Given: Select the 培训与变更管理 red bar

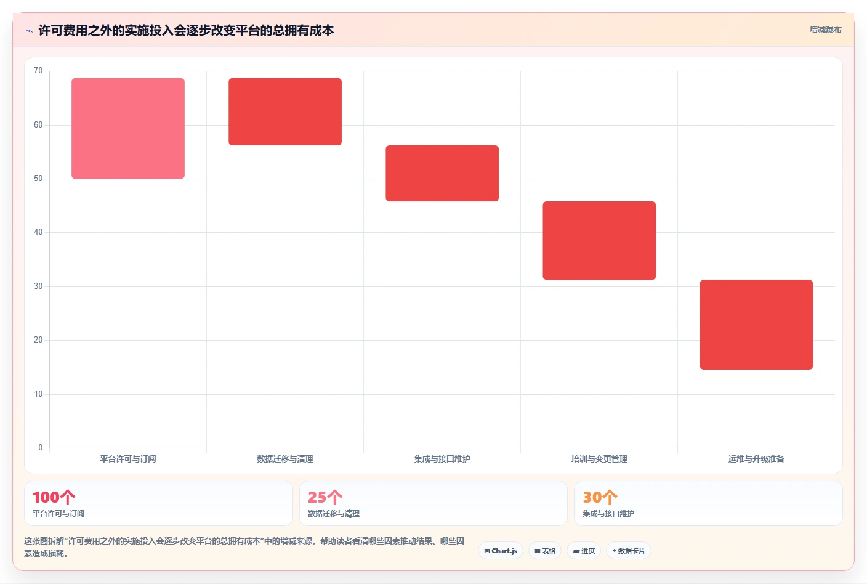Looking at the screenshot, I should pyautogui.click(x=599, y=240).
